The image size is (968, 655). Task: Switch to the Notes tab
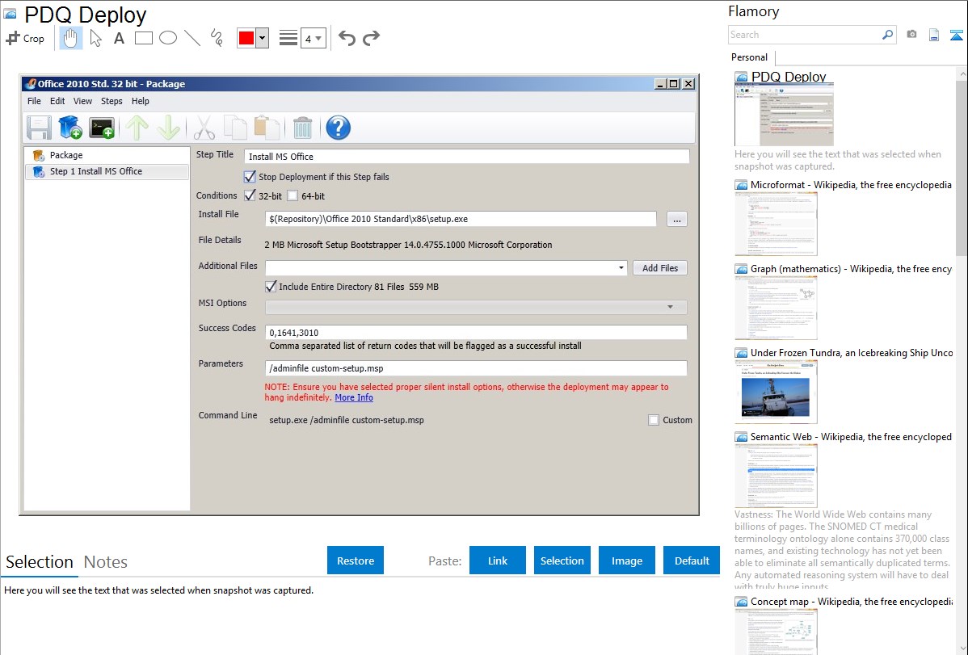coord(106,562)
